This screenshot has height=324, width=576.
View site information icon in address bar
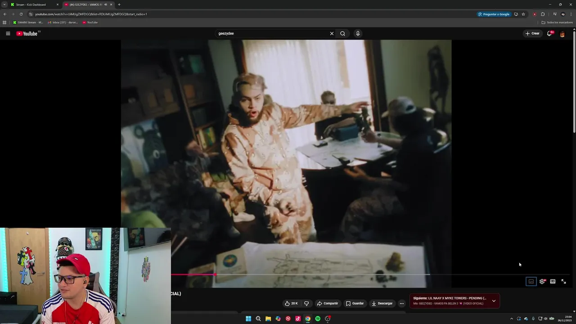pyautogui.click(x=31, y=14)
